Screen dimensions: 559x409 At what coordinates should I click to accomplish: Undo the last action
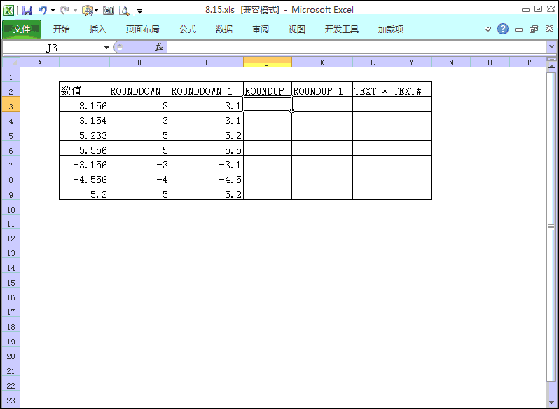(43, 10)
